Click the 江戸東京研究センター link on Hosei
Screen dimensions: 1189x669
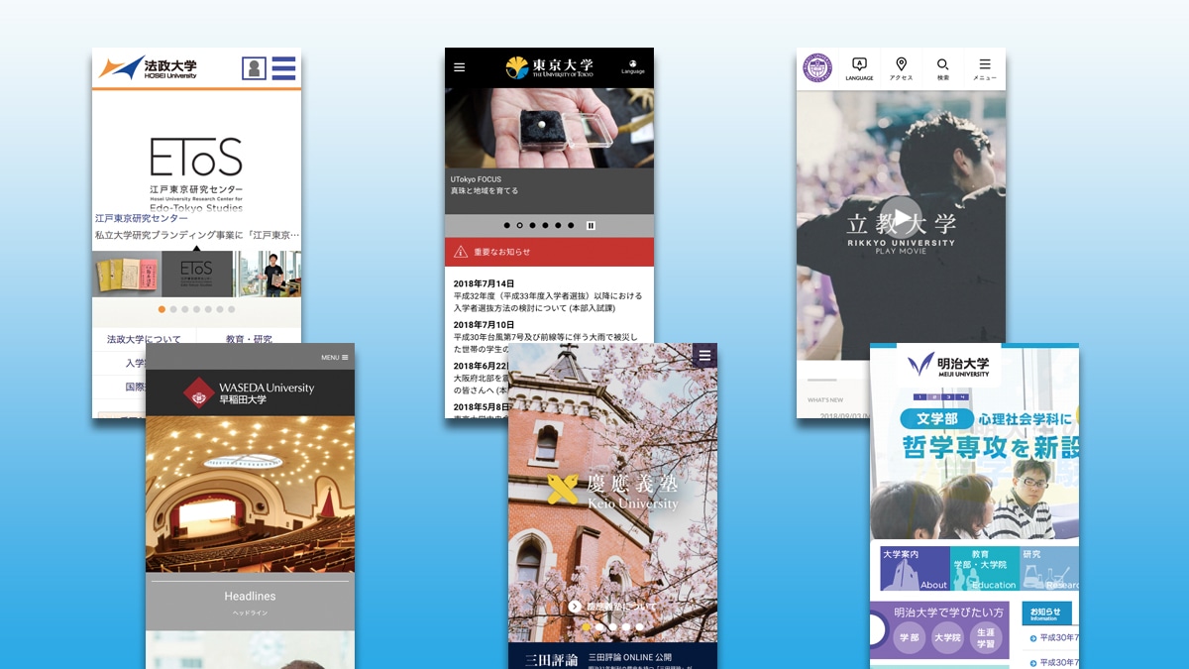pos(142,218)
